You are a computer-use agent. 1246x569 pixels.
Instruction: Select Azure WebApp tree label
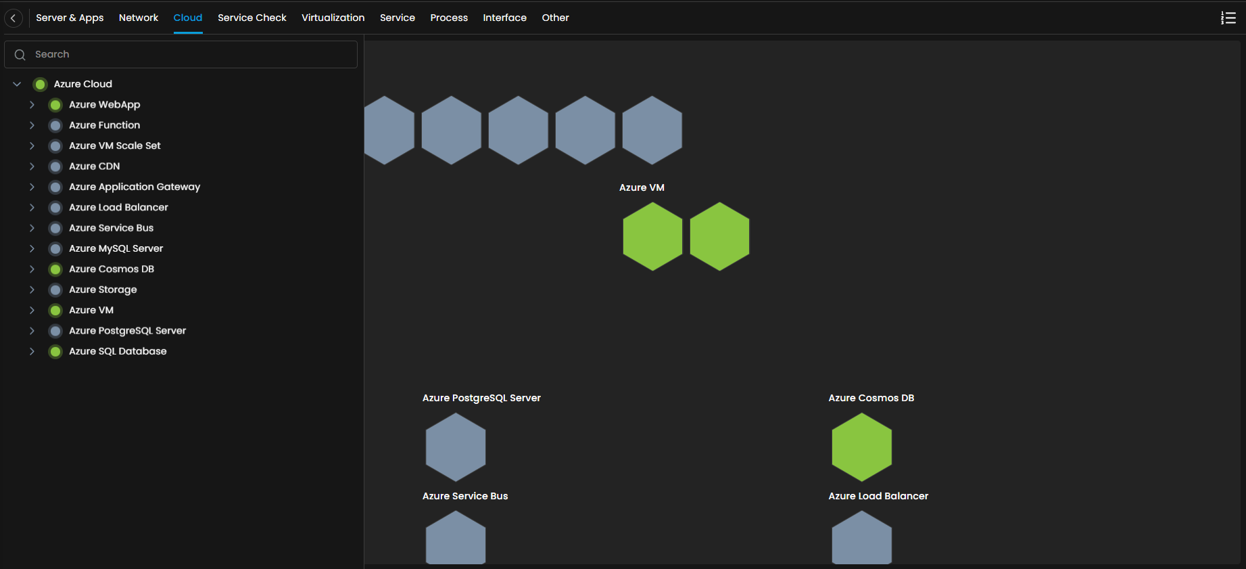(x=105, y=105)
